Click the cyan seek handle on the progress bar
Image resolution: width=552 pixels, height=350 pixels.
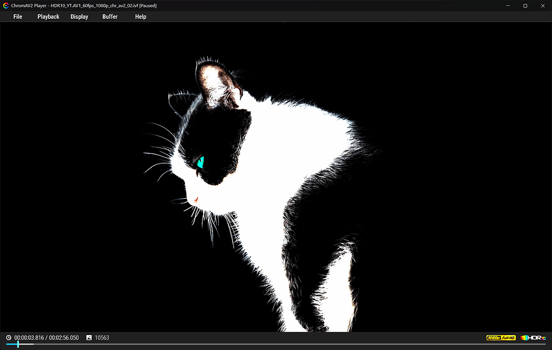18,344
